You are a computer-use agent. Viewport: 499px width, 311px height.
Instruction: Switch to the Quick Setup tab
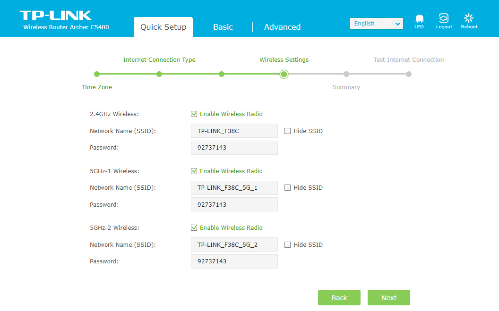point(163,27)
